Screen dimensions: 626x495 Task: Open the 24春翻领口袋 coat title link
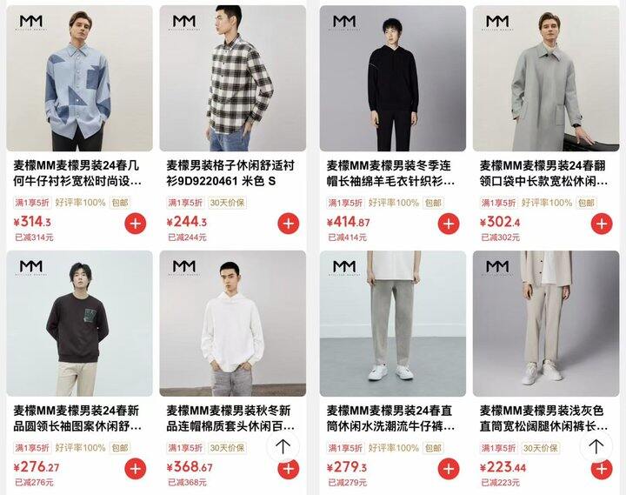click(x=543, y=173)
